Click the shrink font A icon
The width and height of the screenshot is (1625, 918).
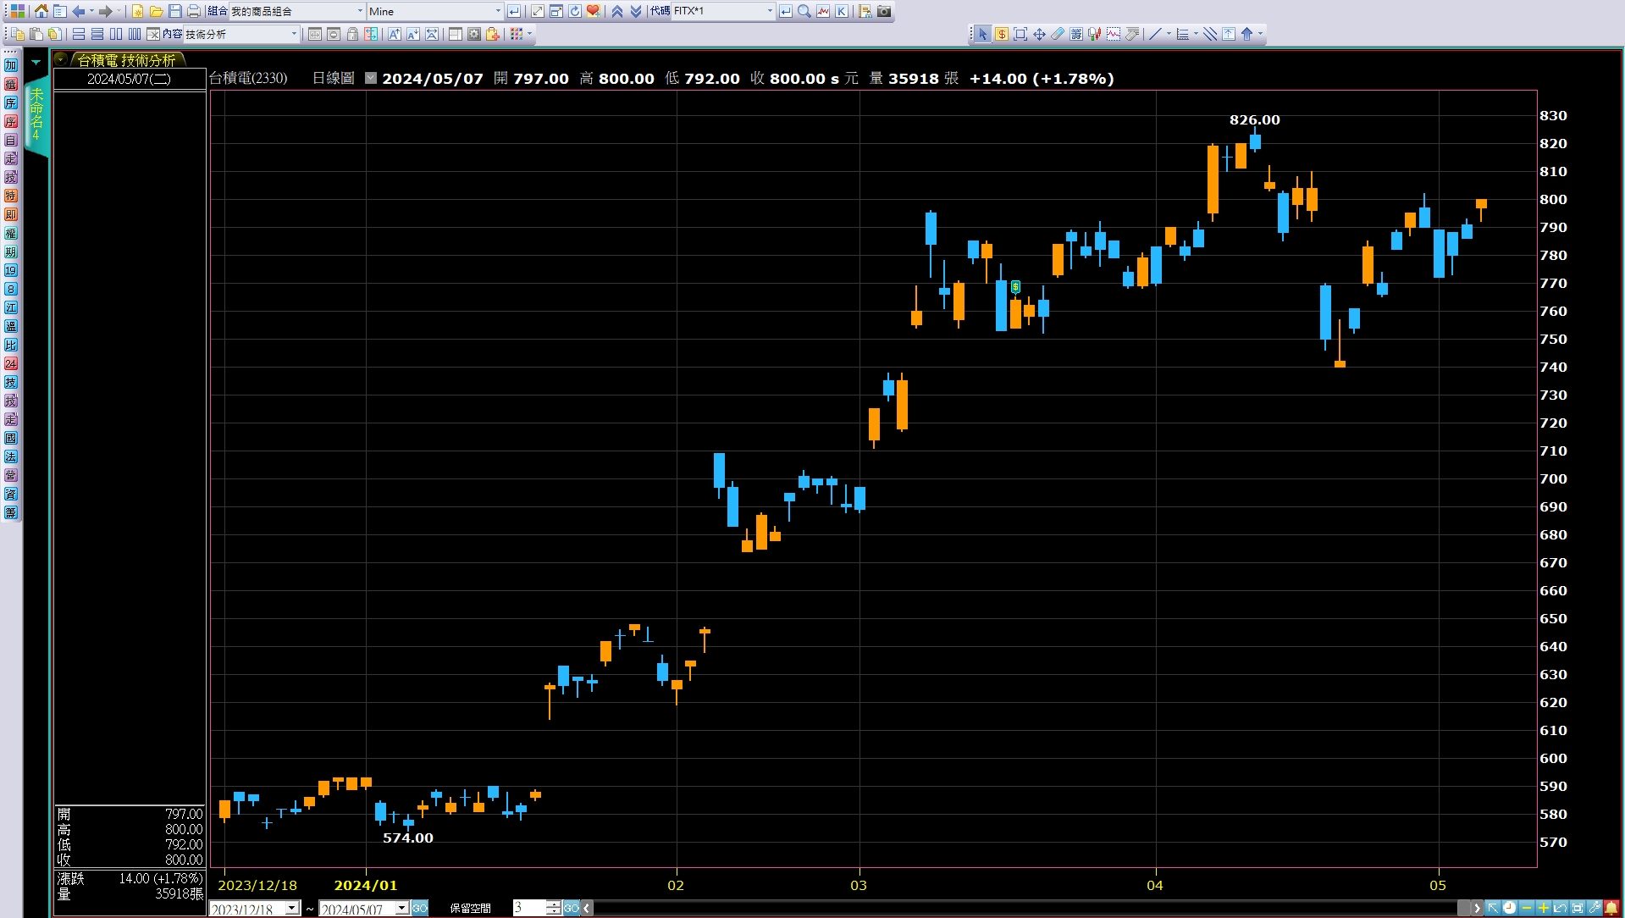[x=413, y=34]
